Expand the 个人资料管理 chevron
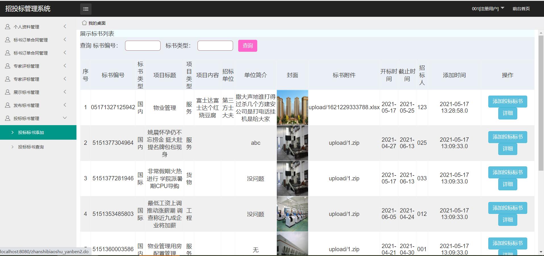This screenshot has height=256, width=544. (65, 26)
